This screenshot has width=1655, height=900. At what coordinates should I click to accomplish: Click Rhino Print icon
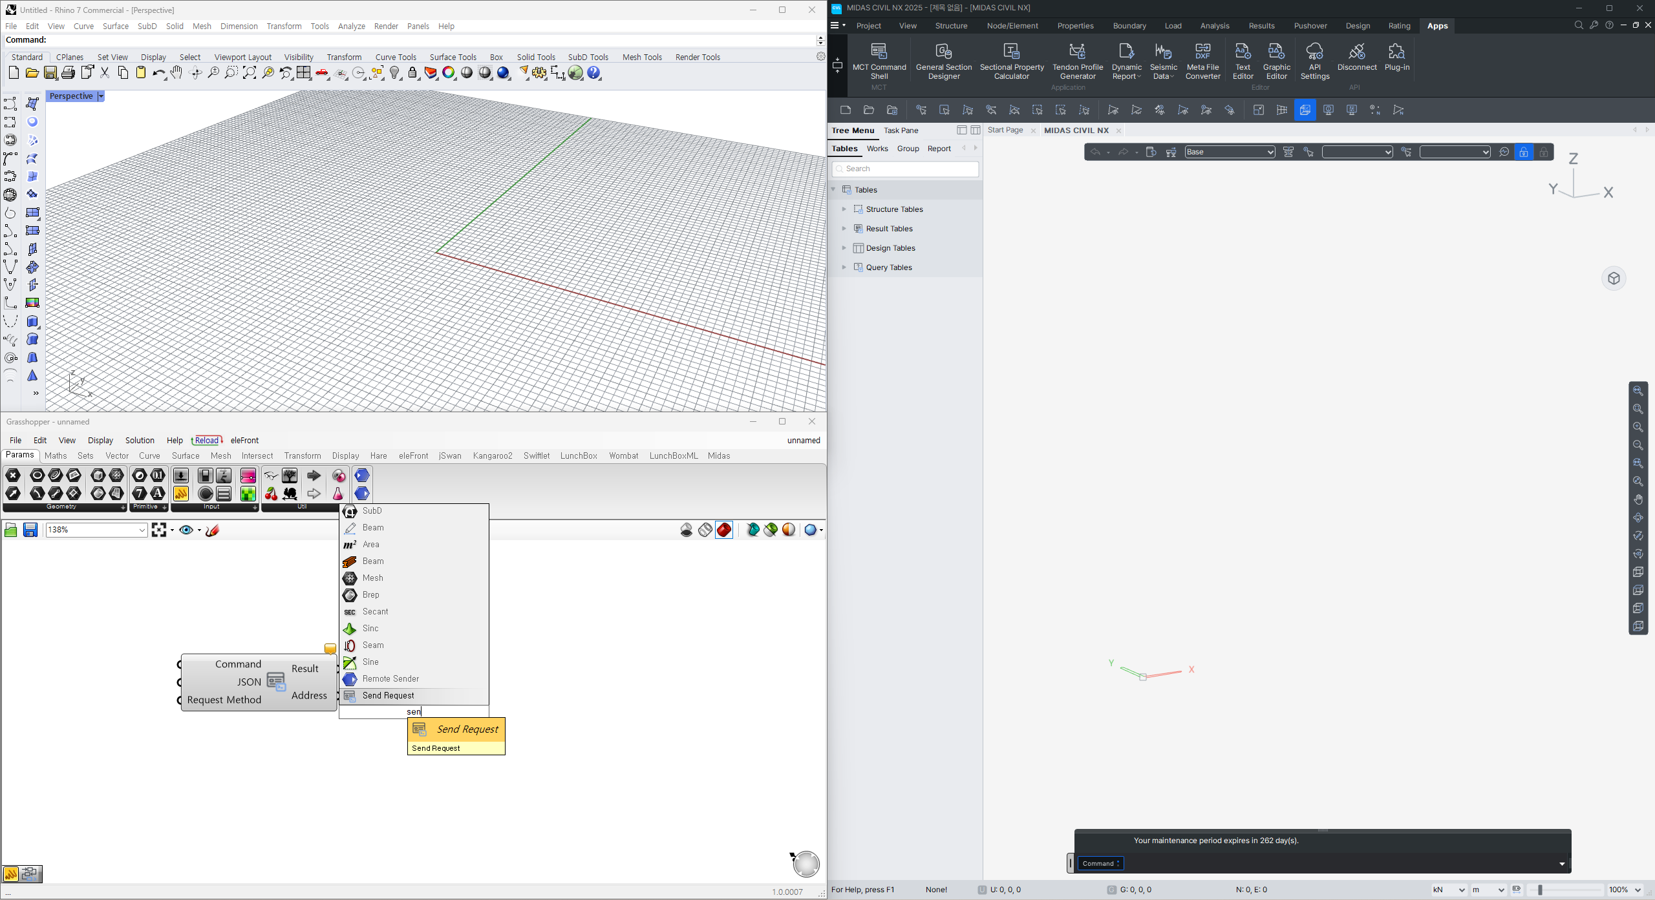click(69, 73)
